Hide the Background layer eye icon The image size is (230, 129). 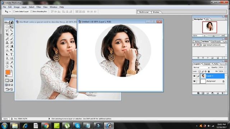[194, 81]
